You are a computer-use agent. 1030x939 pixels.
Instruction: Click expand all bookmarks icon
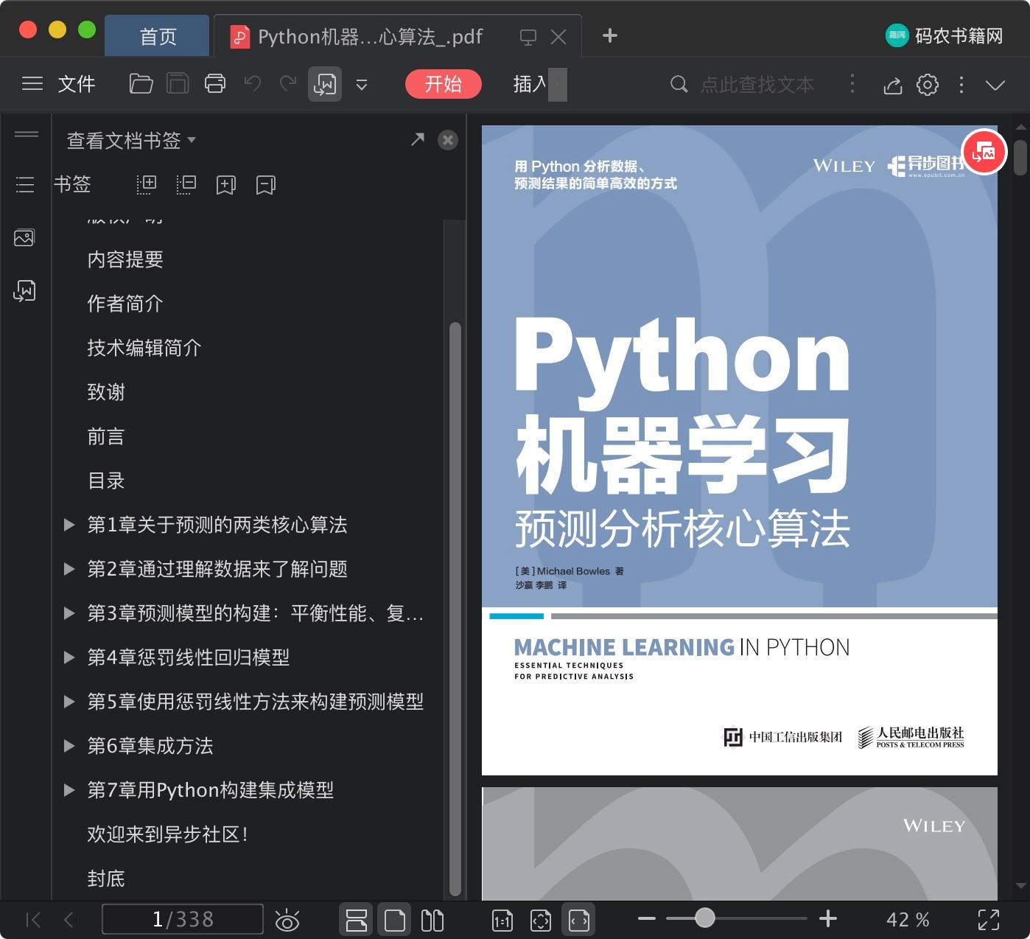[x=147, y=184]
